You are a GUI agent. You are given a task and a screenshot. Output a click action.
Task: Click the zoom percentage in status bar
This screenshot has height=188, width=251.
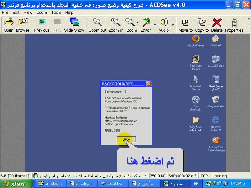pos(204,176)
